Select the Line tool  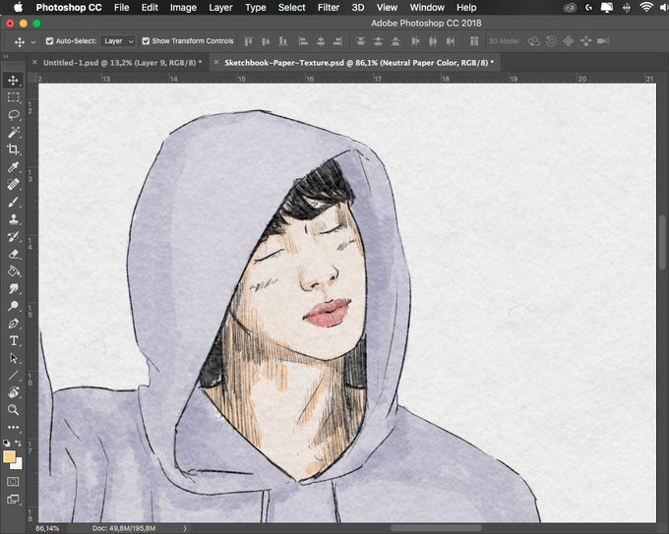[13, 376]
